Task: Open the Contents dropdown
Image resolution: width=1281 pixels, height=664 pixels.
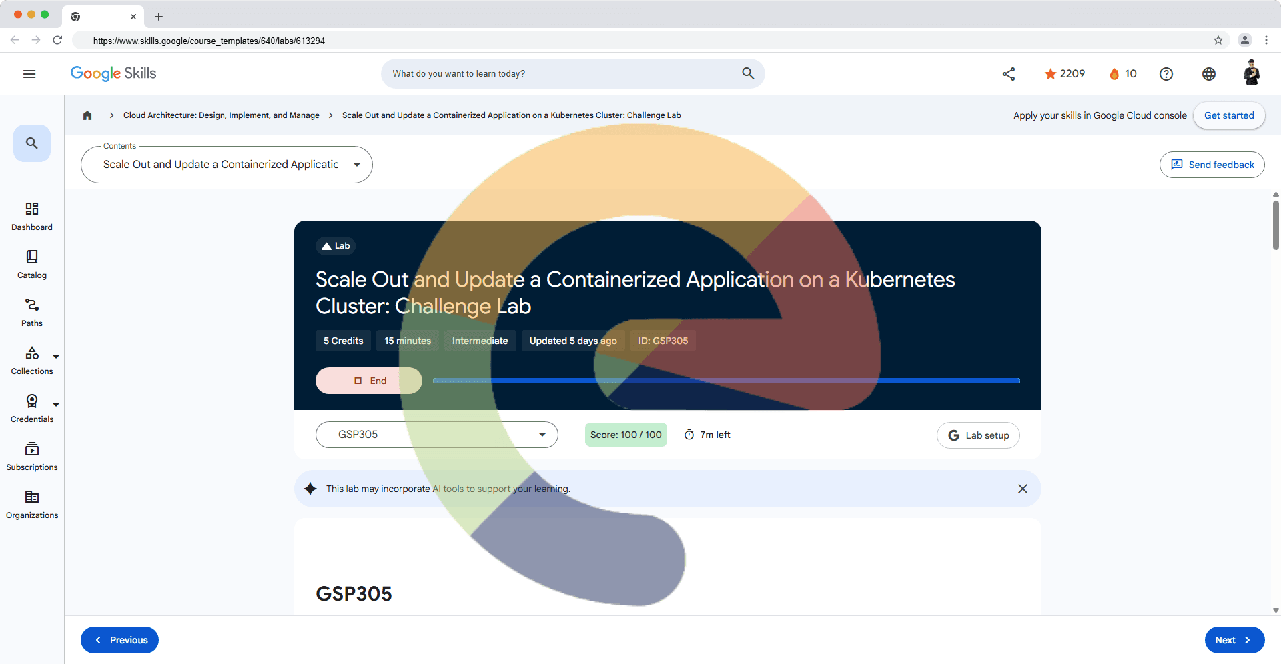Action: pos(227,165)
